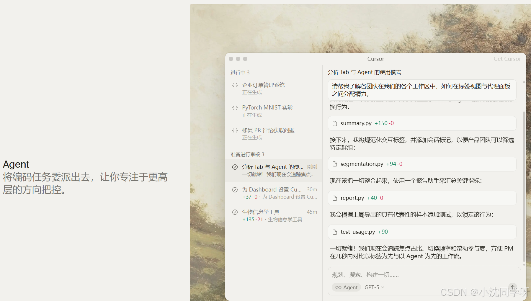Open the report.py +40 -0 file card
The image size is (531, 301).
[422, 198]
